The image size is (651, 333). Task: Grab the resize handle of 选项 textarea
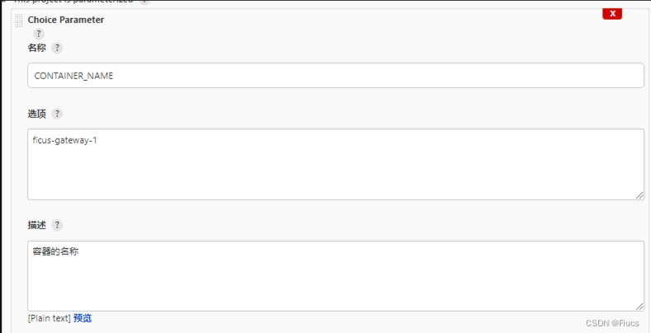coord(639,195)
